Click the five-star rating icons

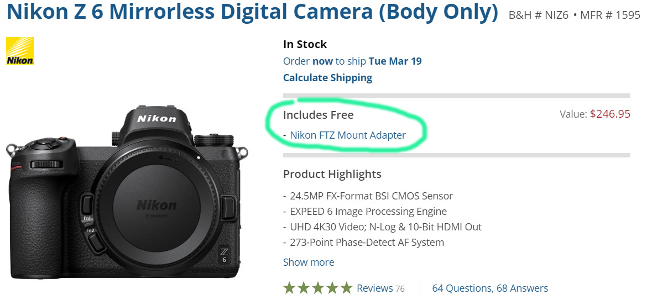tap(317, 288)
